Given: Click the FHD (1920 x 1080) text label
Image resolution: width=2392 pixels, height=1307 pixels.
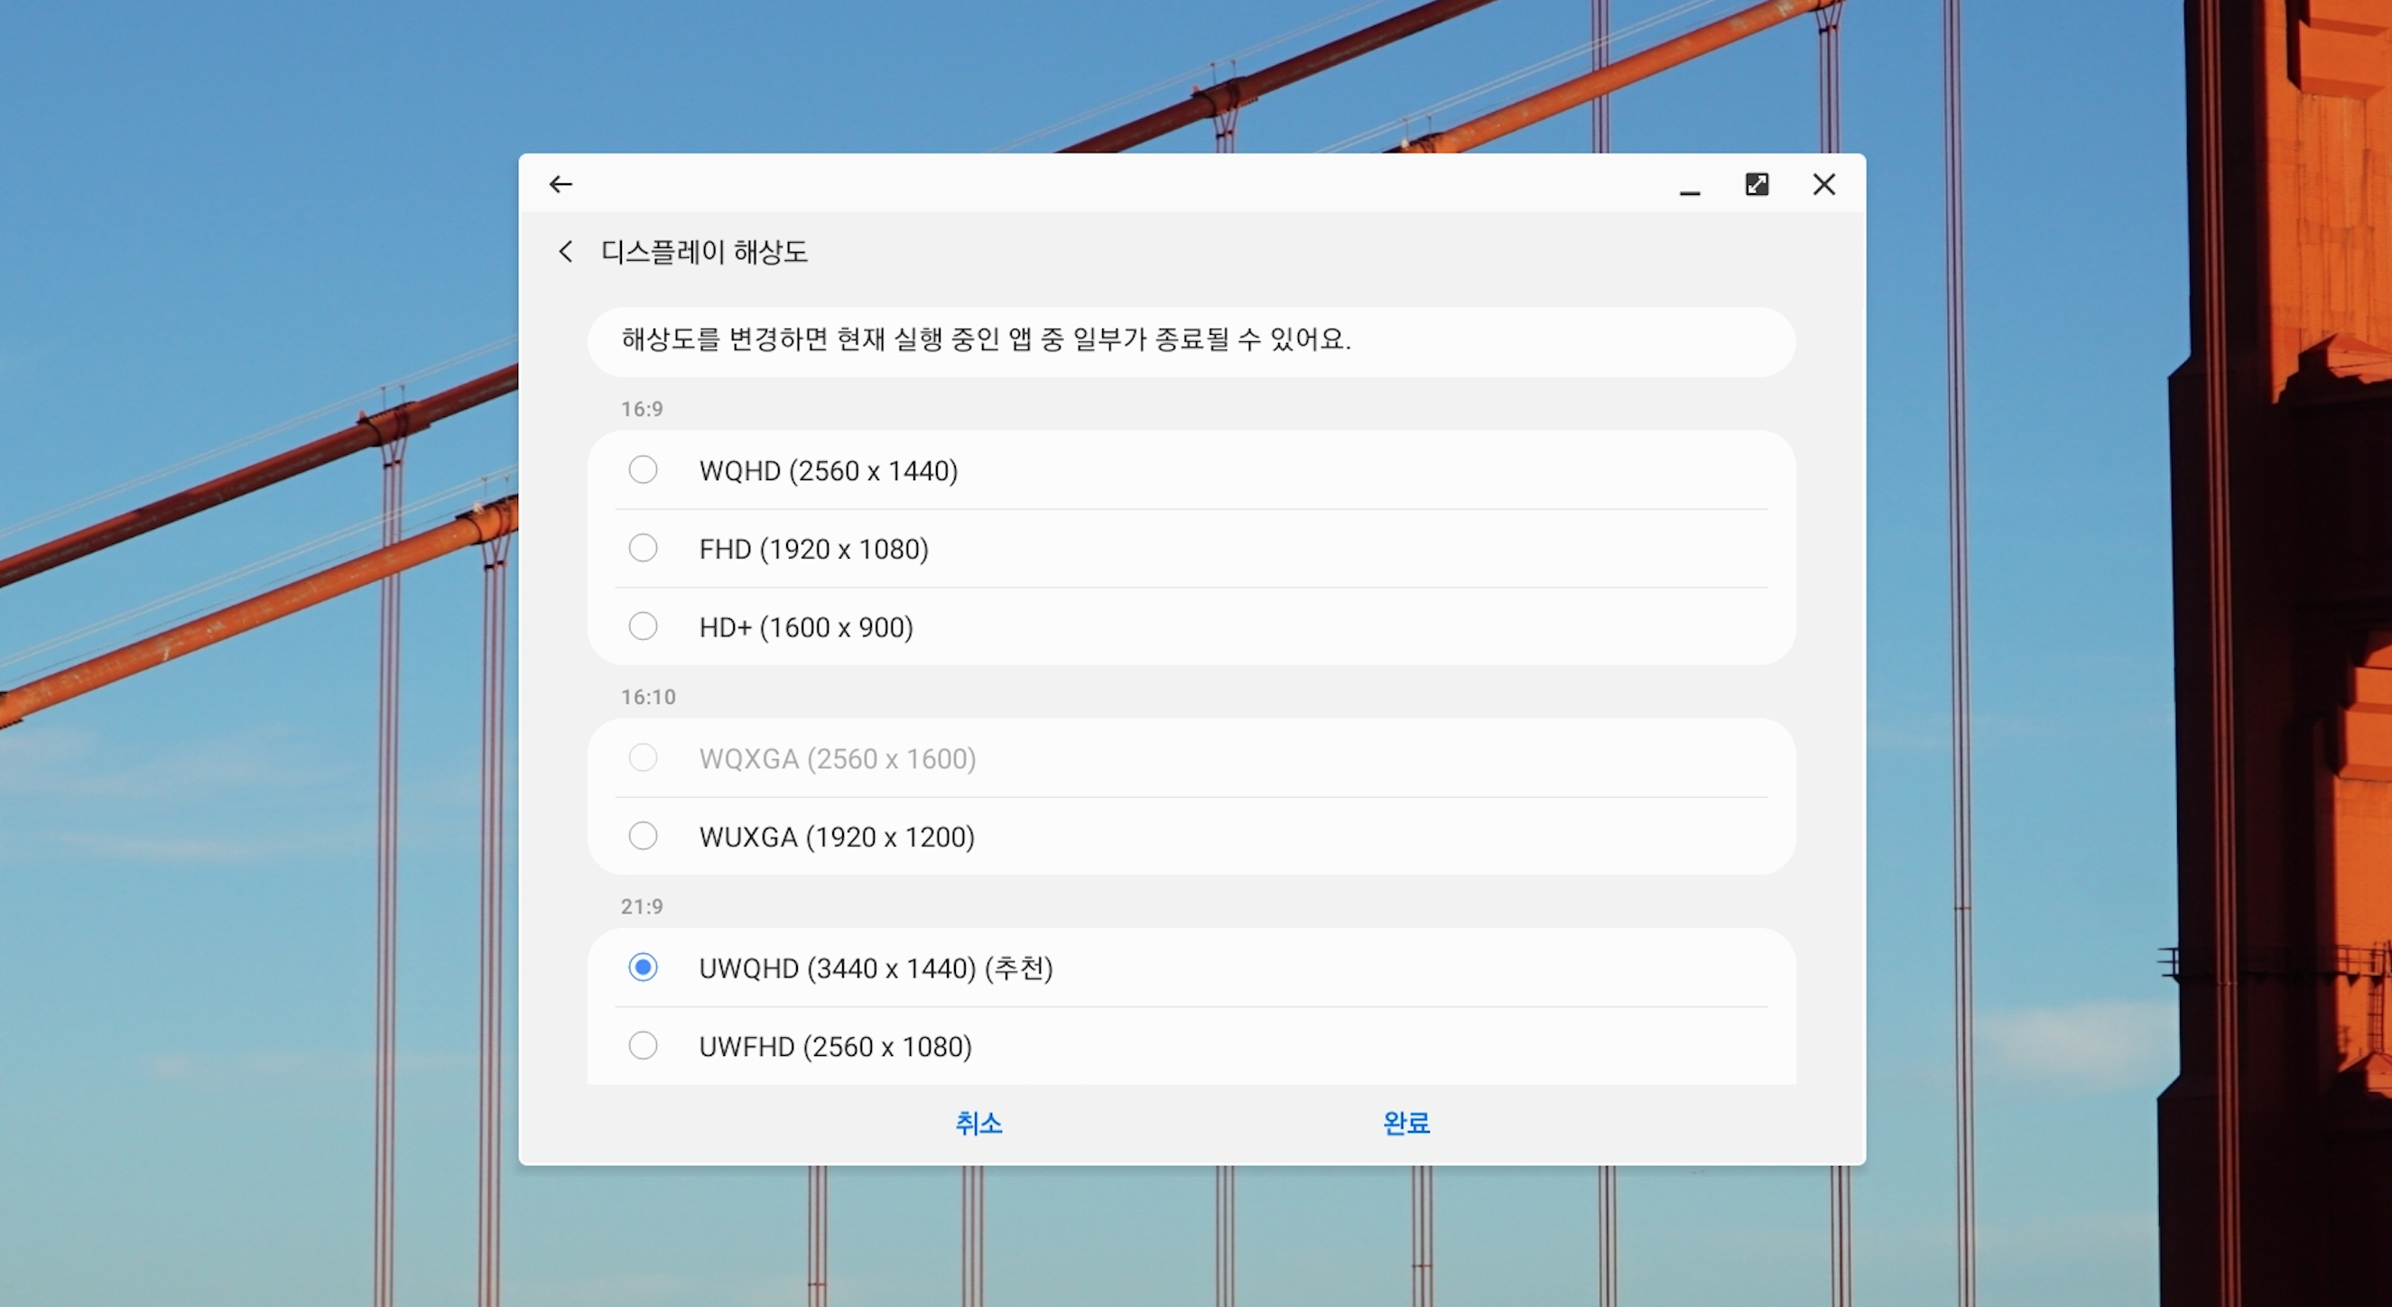Looking at the screenshot, I should (x=813, y=550).
